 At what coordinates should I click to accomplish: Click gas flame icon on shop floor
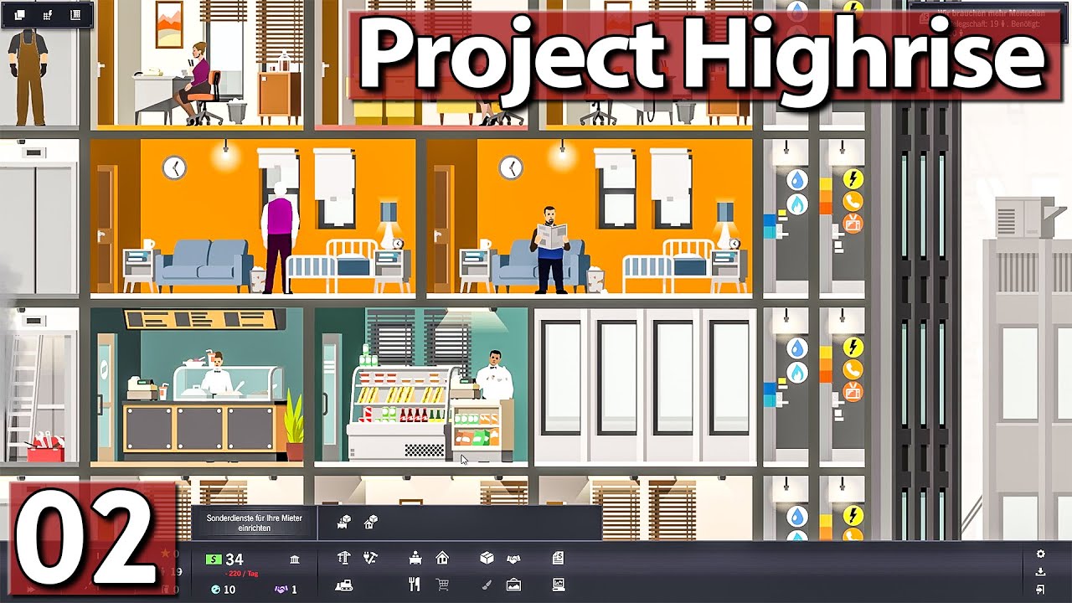point(796,372)
